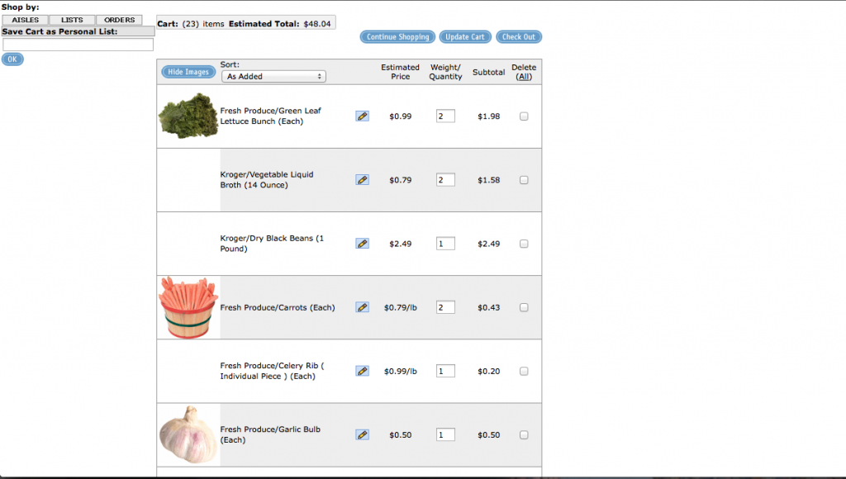Click edit pencil for Vegetable Liquid Broth

[362, 180]
